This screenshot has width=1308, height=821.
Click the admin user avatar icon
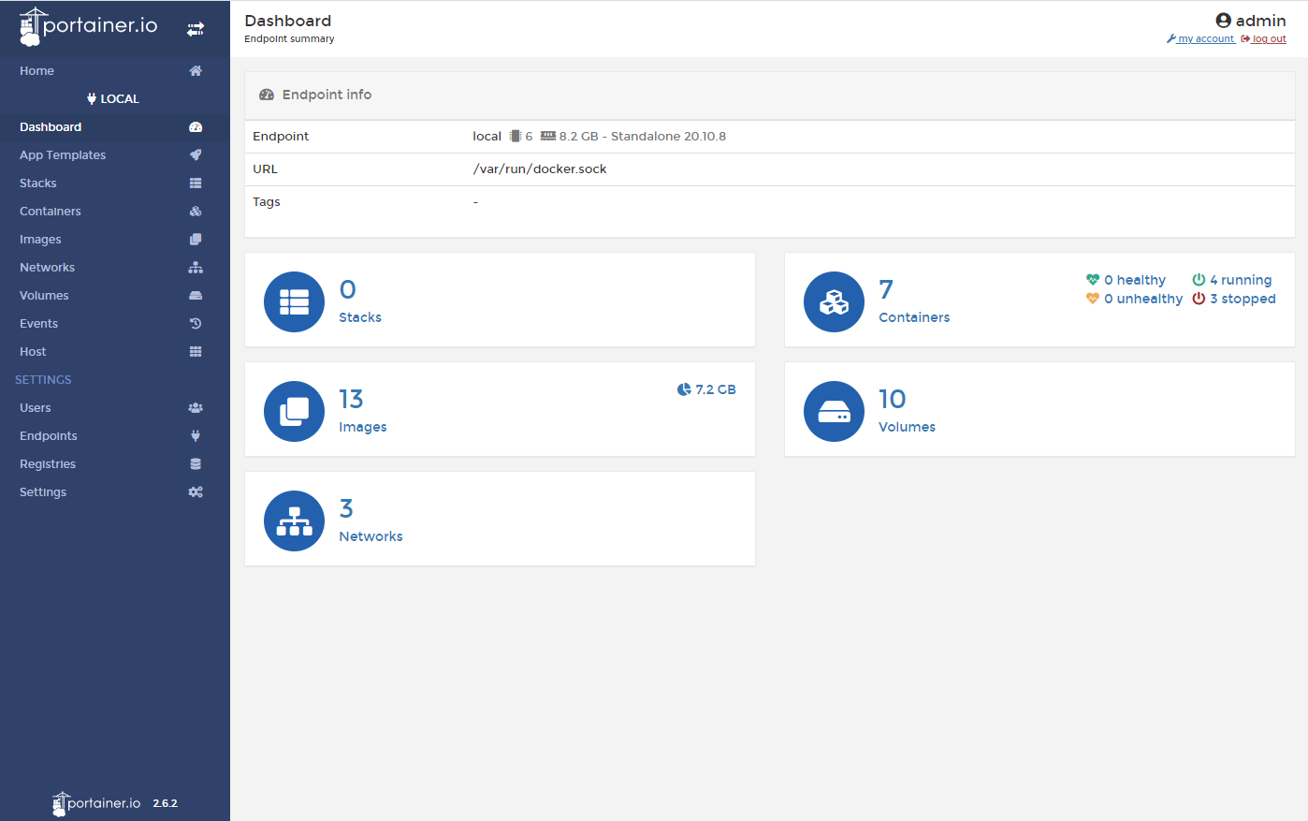tap(1223, 21)
